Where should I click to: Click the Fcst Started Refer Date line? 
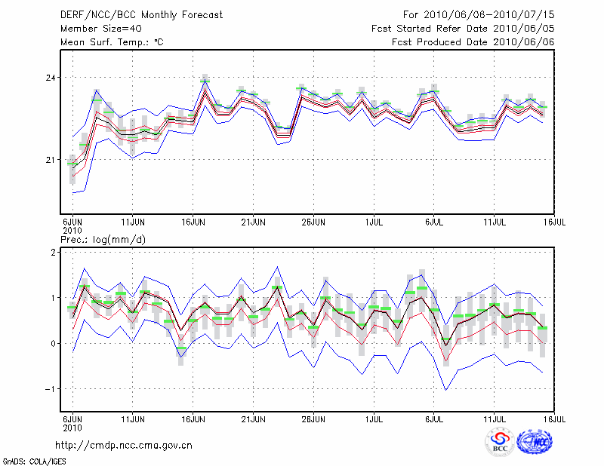[464, 29]
